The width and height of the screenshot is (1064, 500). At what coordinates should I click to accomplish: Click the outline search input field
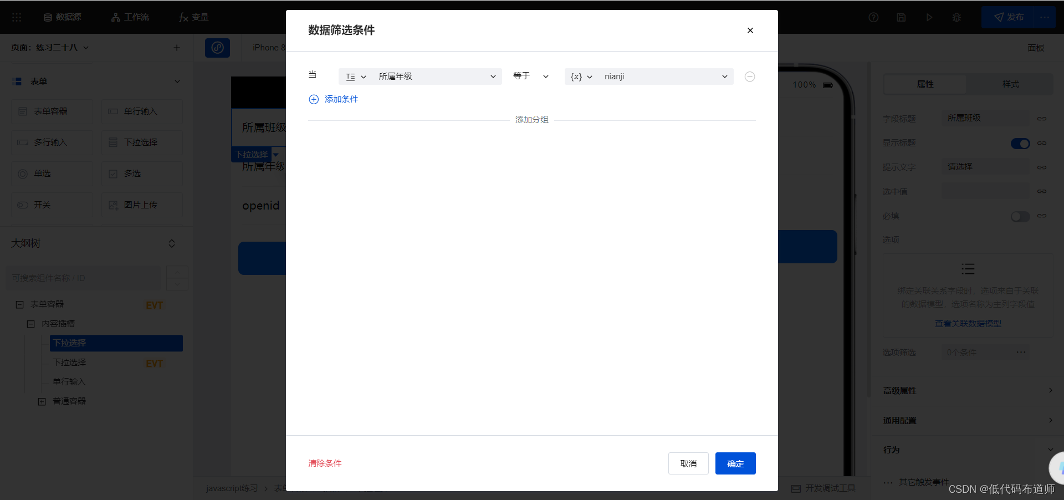83,278
